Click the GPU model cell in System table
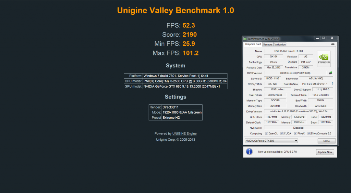 click(x=185, y=87)
